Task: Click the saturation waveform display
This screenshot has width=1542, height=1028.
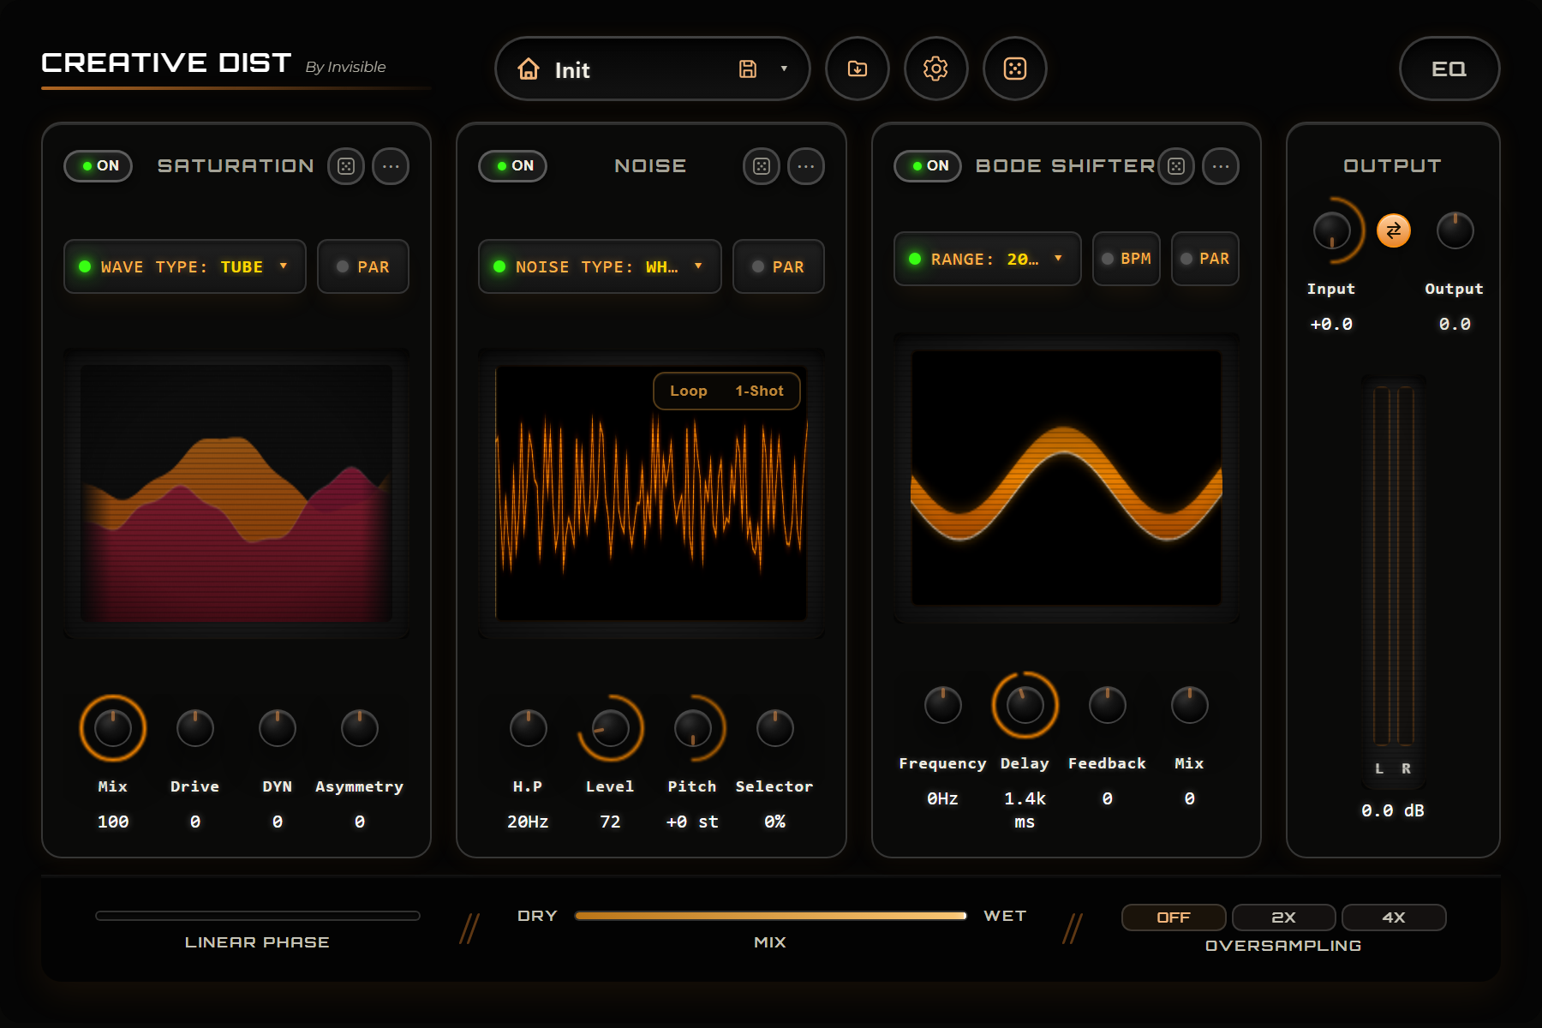Action: coord(236,493)
